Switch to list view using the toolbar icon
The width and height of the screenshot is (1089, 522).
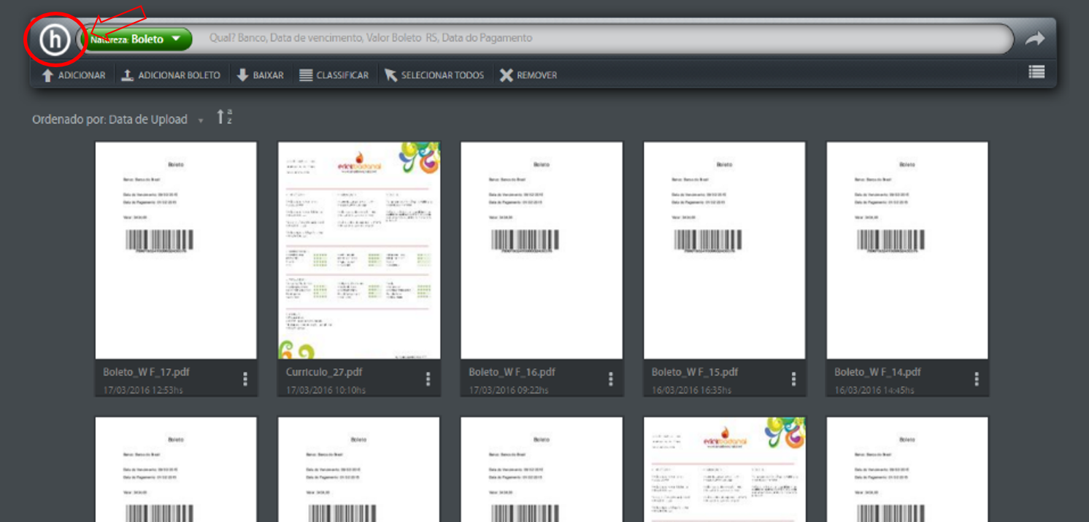pos(1036,72)
